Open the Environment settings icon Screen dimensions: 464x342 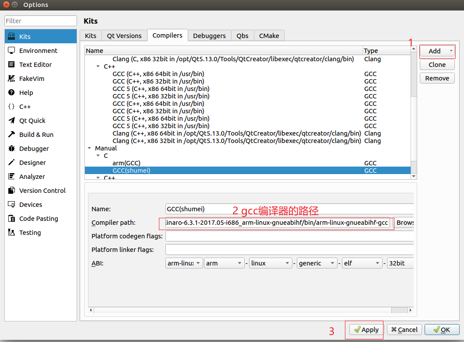click(x=11, y=51)
